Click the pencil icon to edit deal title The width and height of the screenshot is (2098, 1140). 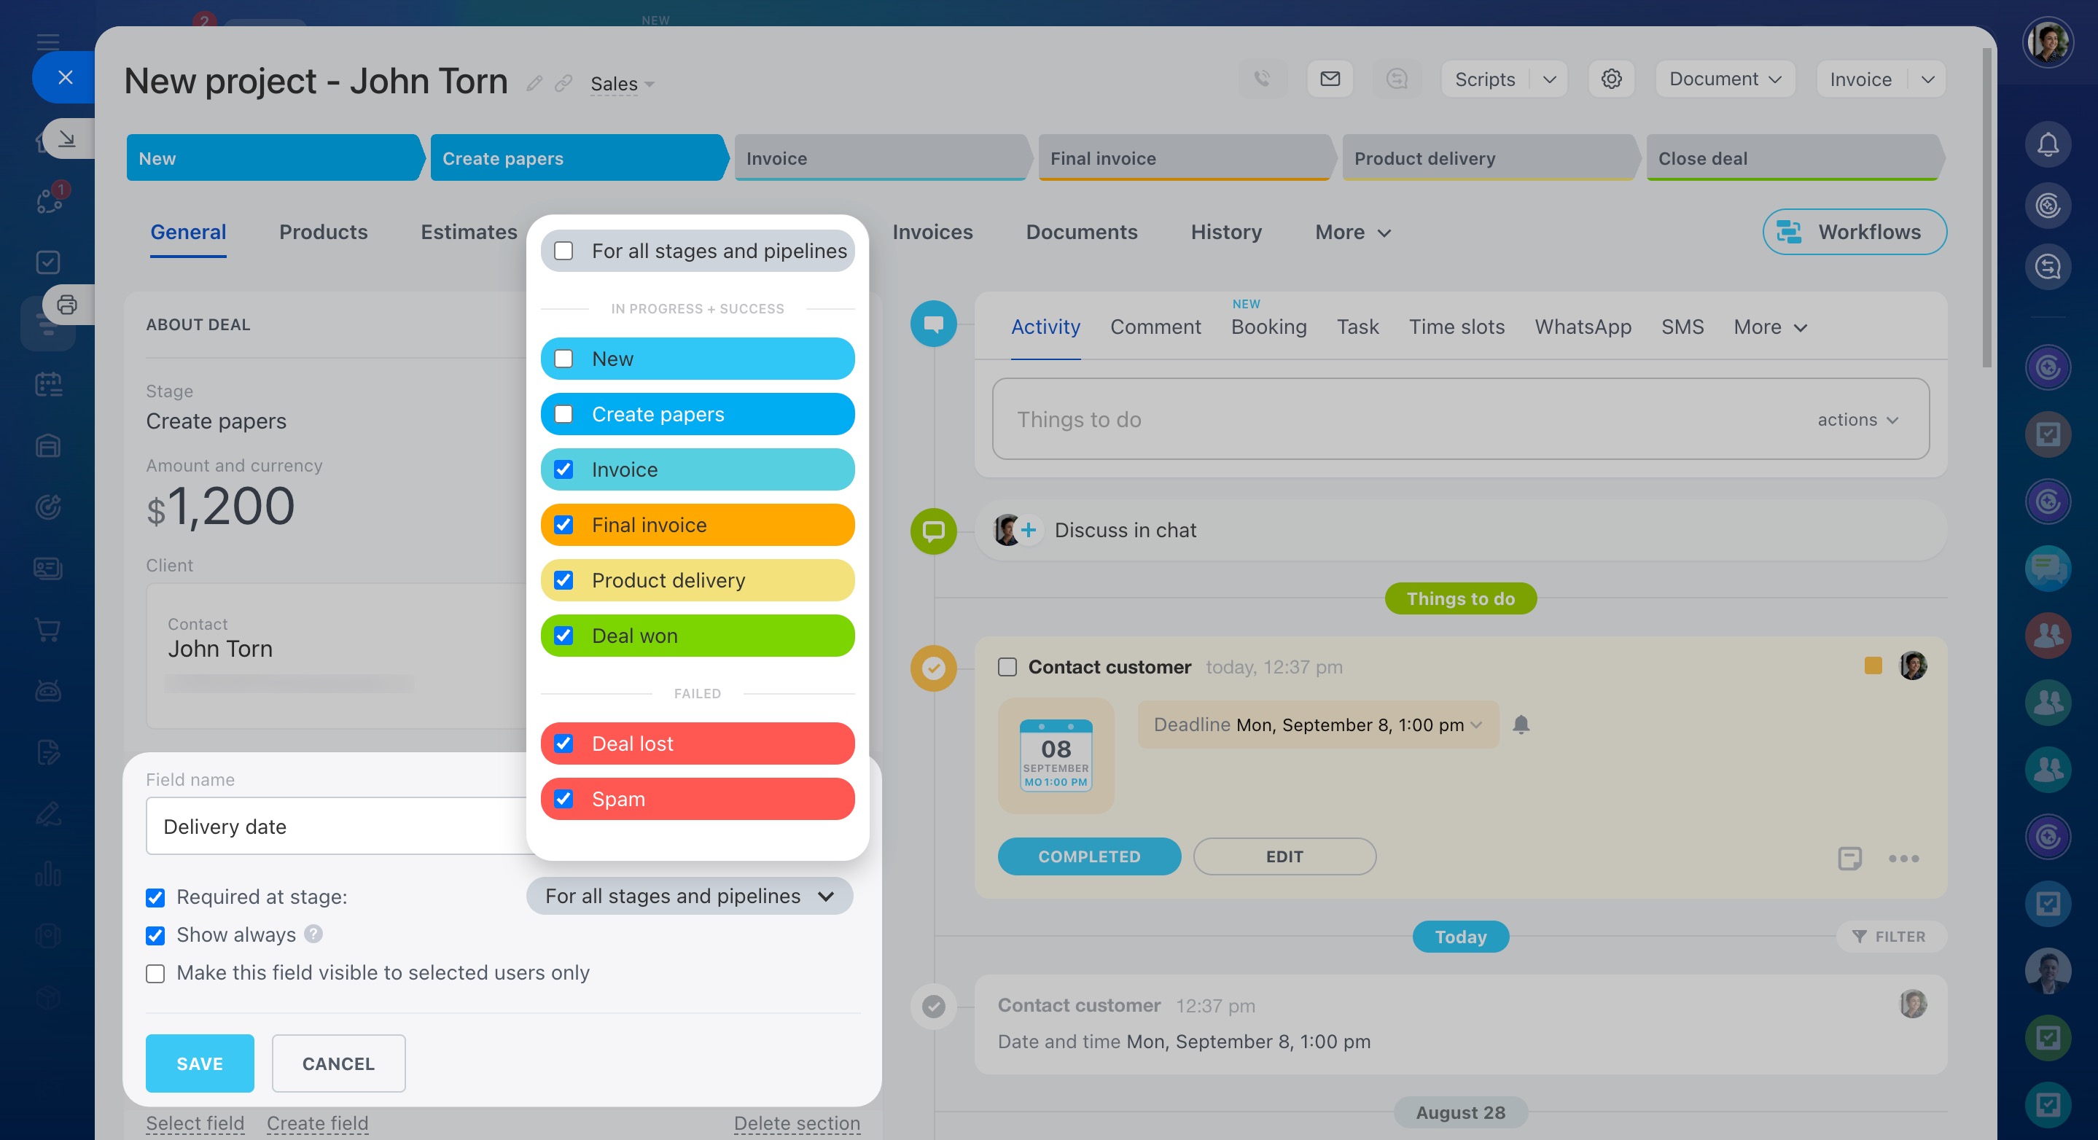pyautogui.click(x=534, y=83)
